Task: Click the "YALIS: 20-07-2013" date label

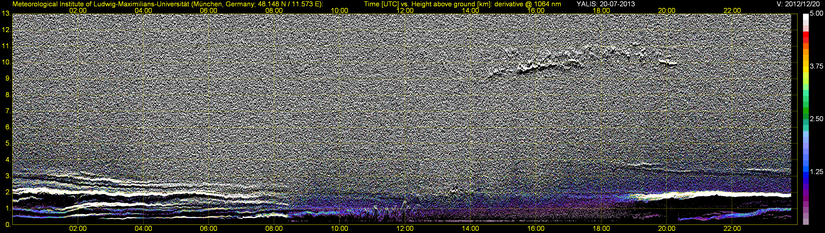Action: [605, 4]
